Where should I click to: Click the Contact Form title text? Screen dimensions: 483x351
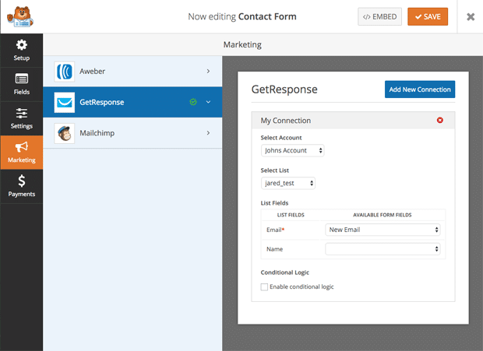267,16
